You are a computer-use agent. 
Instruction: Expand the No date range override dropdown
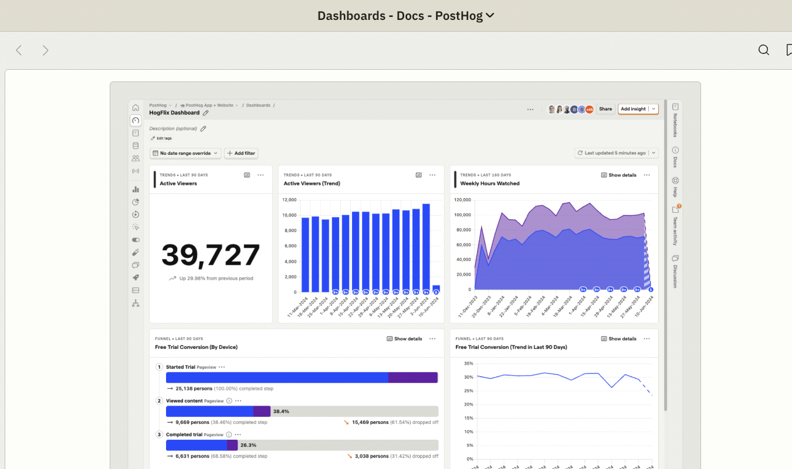(185, 153)
